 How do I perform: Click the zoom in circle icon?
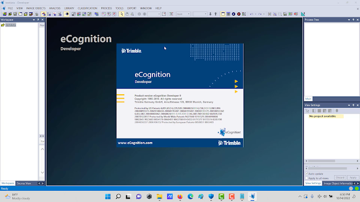coord(139,14)
